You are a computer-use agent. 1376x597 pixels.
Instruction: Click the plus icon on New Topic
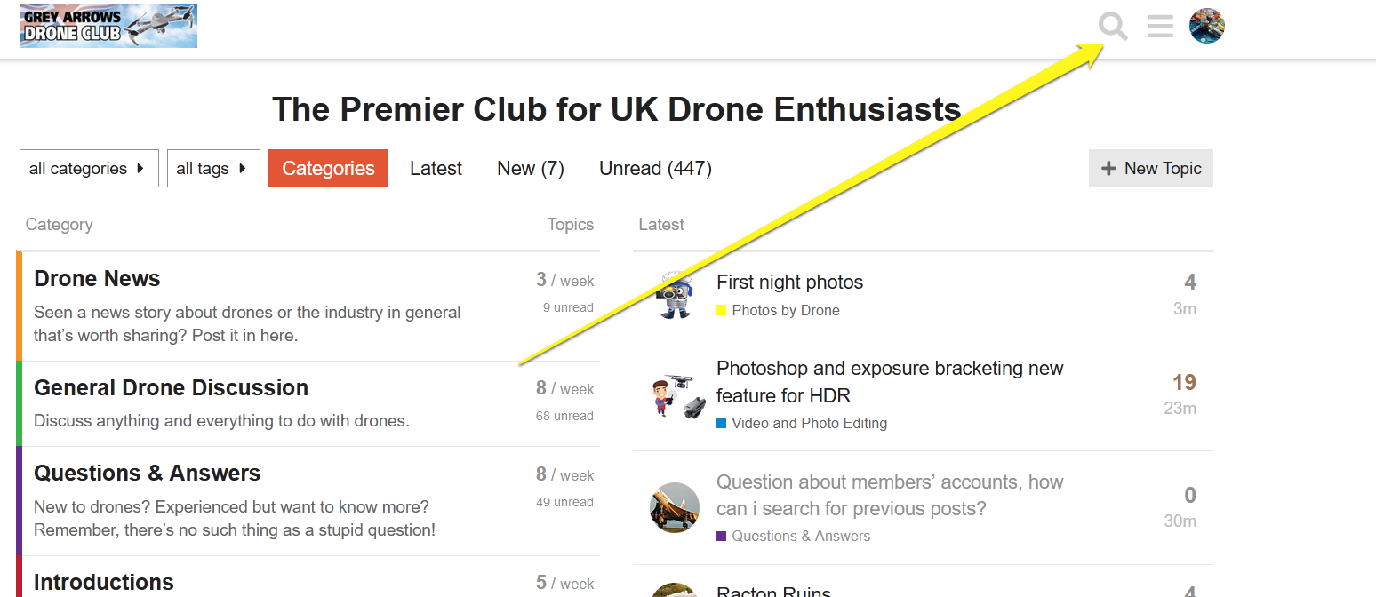pyautogui.click(x=1108, y=169)
